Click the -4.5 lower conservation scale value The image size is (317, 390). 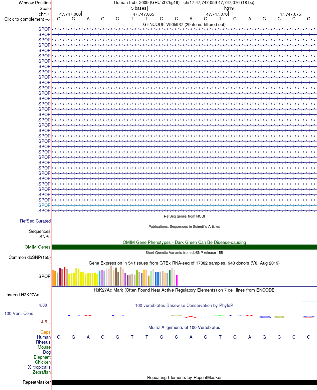(43, 322)
